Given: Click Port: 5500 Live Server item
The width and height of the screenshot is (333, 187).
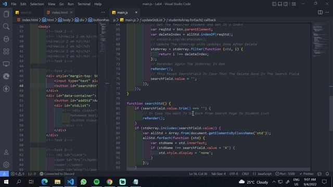Looking at the screenshot, I should click(x=285, y=173).
